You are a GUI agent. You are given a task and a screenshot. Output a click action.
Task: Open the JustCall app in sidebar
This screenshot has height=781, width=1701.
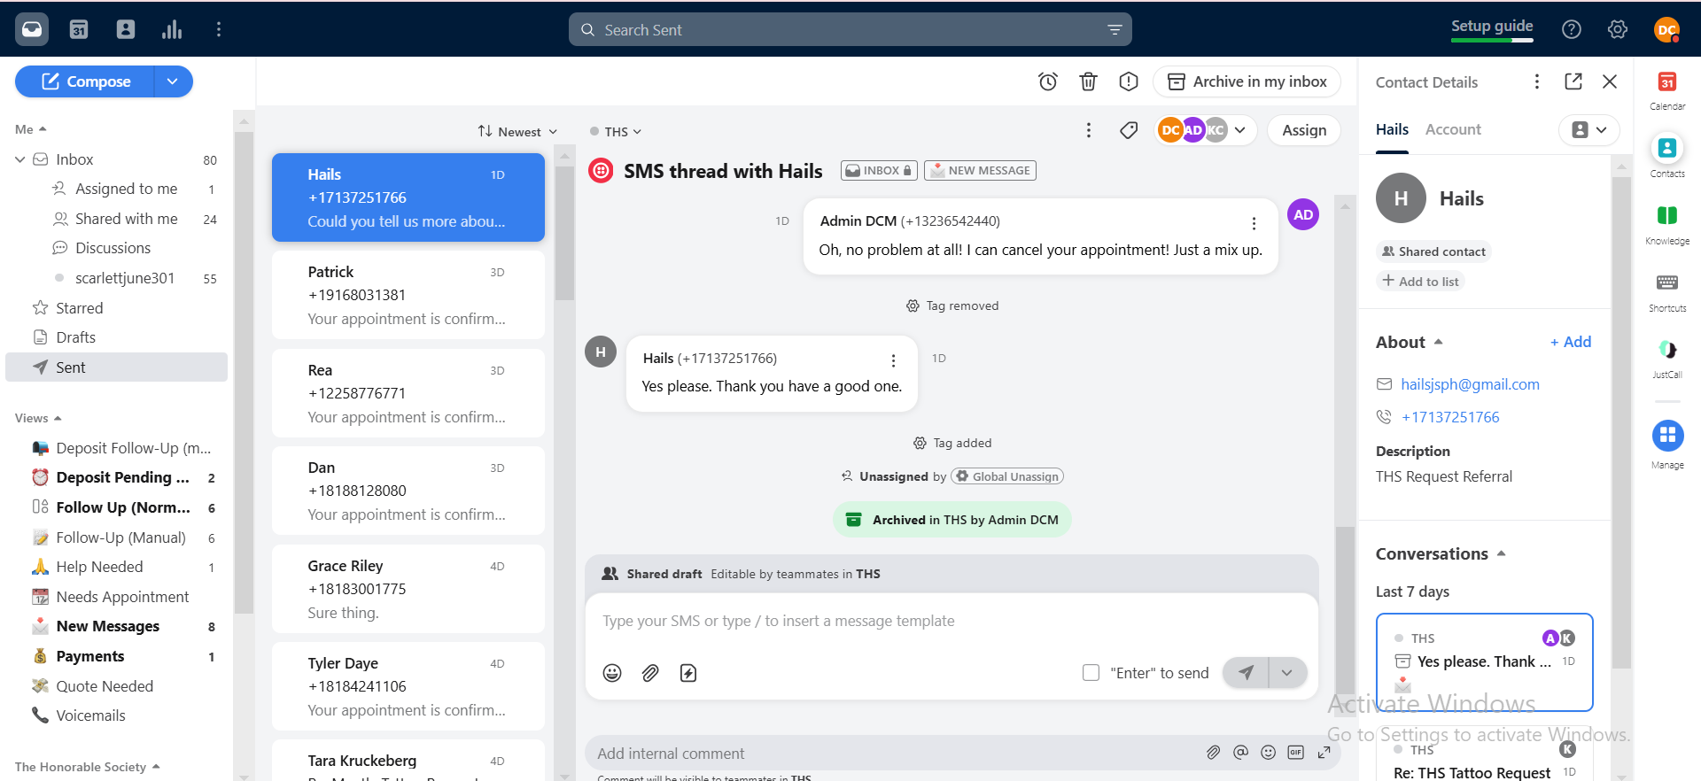[1666, 351]
